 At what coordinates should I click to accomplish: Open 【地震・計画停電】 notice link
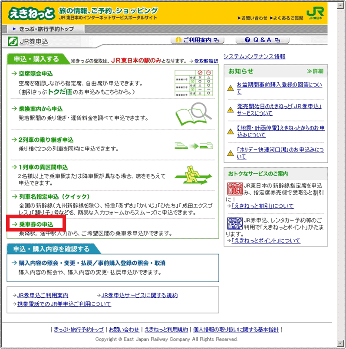(x=281, y=131)
